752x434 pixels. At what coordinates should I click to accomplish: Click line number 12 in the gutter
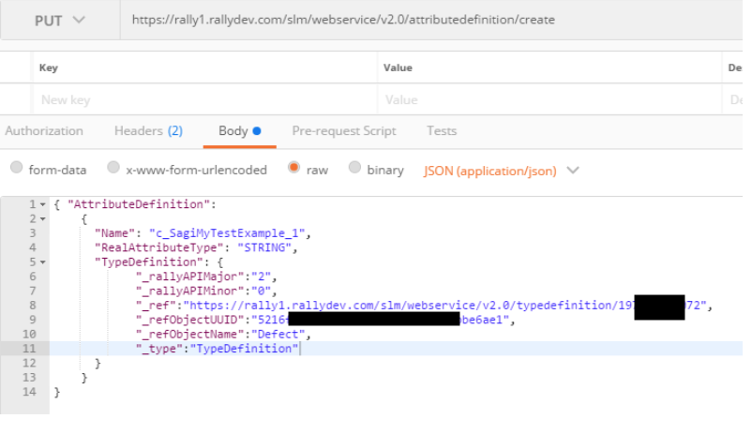pyautogui.click(x=29, y=363)
